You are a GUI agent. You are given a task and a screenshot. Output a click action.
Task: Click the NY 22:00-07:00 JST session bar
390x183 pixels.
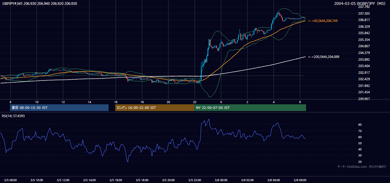click(250, 108)
